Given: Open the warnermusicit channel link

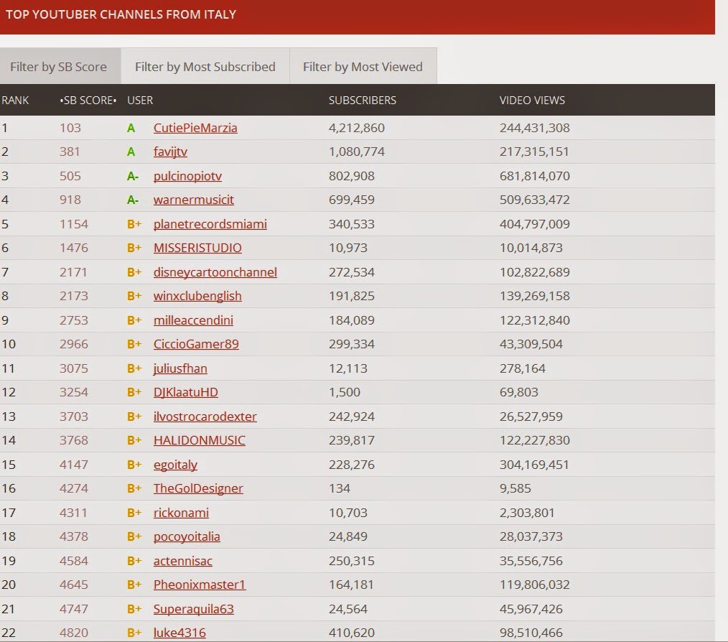Looking at the screenshot, I should point(194,200).
